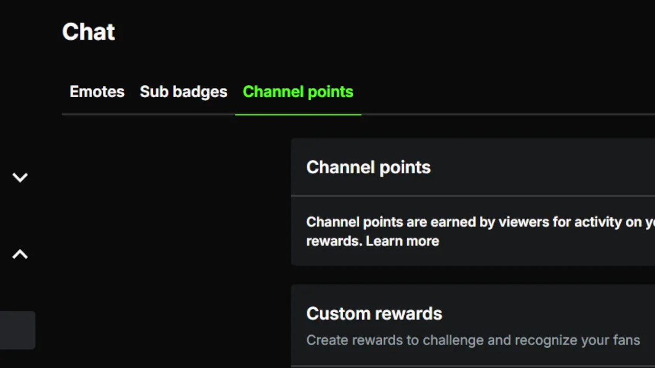The image size is (655, 368).
Task: Collapse the sidebar section with the up chevron
Action: [20, 254]
